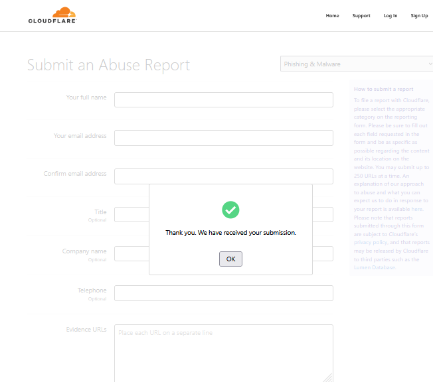Screen dimensions: 433x382
Task: Go to Sign Up
Action: click(x=419, y=16)
